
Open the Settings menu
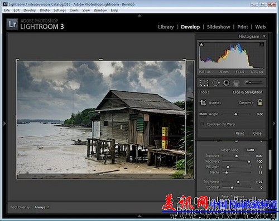[x=60, y=11]
